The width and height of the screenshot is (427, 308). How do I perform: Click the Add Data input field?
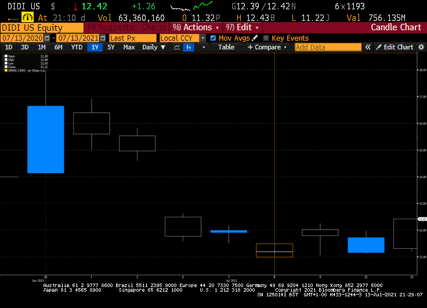[x=328, y=47]
